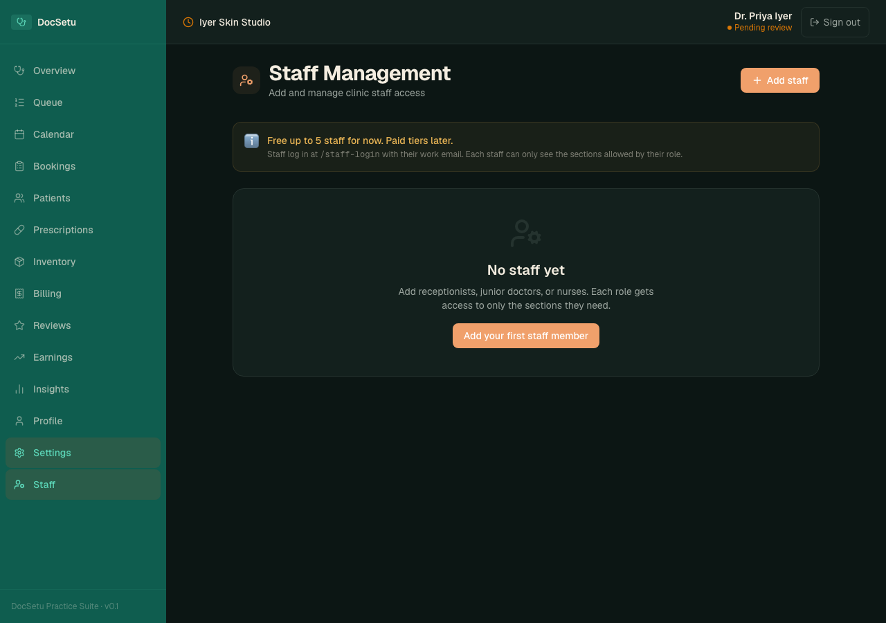This screenshot has width=886, height=623.
Task: Click the DocSetu brand name
Action: click(x=57, y=22)
